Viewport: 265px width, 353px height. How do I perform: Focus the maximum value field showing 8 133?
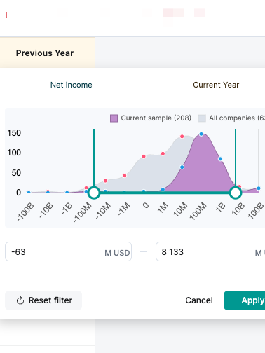pyautogui.click(x=210, y=251)
